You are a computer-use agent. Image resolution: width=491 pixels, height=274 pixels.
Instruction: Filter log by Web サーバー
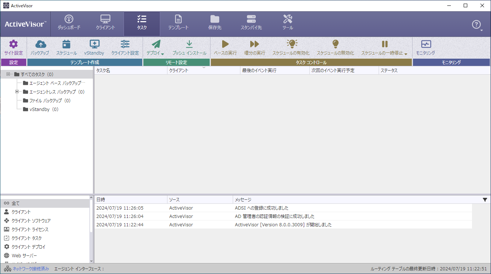pos(45,255)
